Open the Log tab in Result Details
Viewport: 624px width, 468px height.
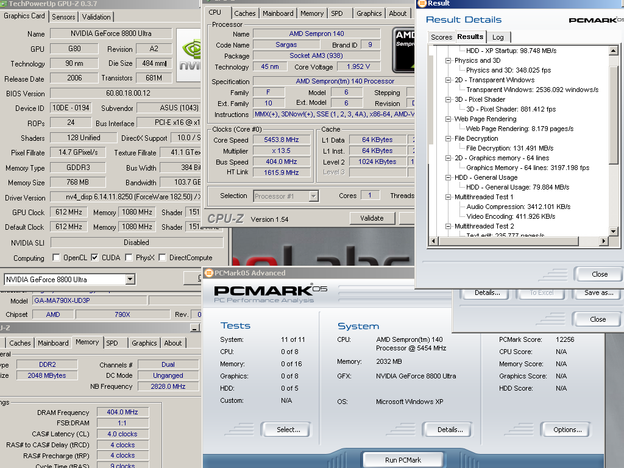pos(498,37)
